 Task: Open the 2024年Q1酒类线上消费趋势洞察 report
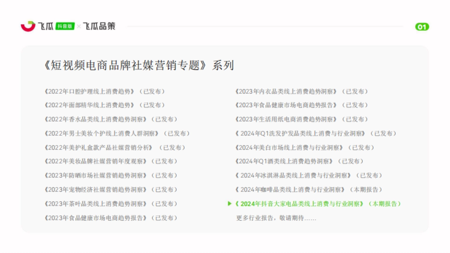[x=284, y=161]
